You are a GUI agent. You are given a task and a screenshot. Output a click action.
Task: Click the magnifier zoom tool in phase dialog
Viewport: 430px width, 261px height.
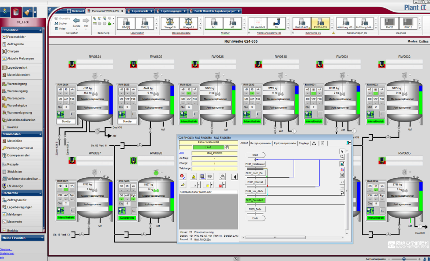pos(342,157)
